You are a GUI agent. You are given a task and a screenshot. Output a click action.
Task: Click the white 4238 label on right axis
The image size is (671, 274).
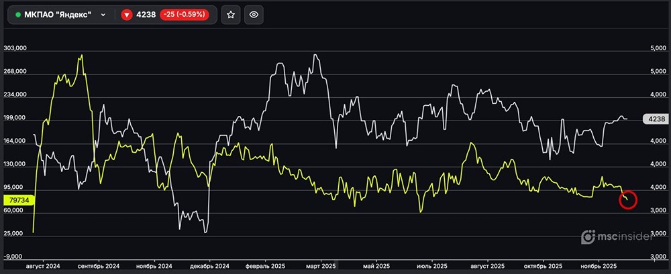[653, 119]
